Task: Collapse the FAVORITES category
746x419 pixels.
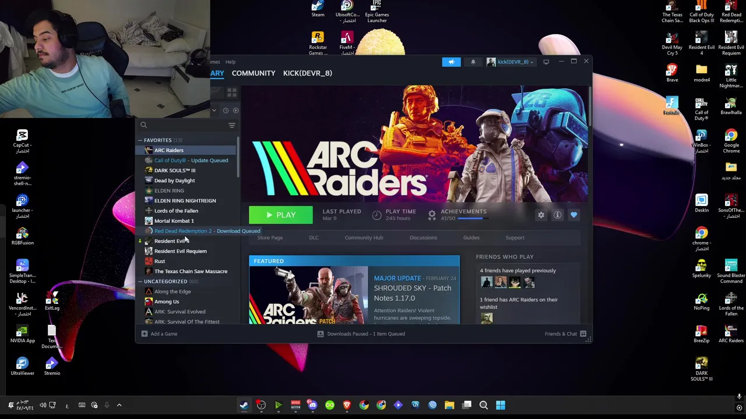Action: (x=140, y=140)
